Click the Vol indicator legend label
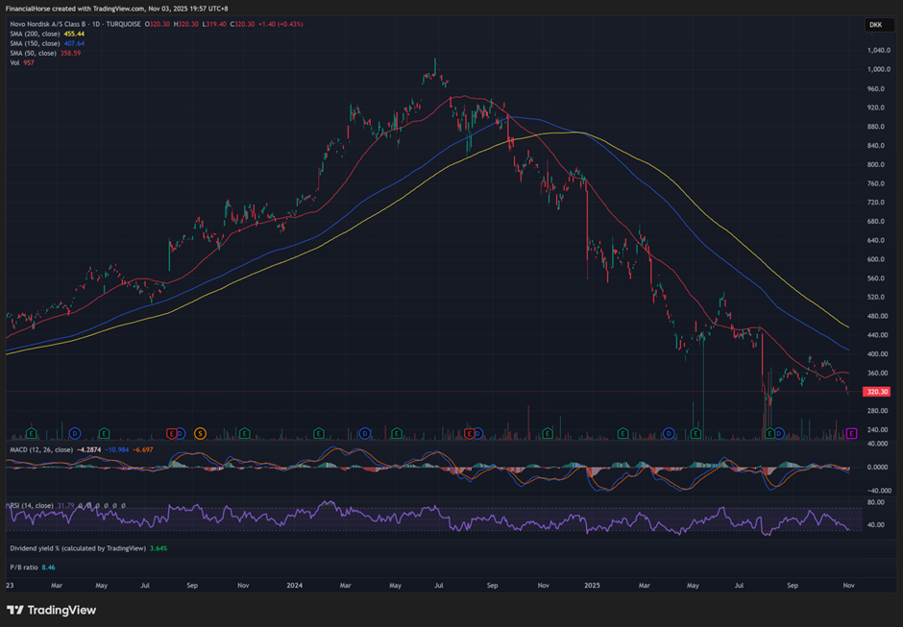The width and height of the screenshot is (903, 627). tap(14, 62)
